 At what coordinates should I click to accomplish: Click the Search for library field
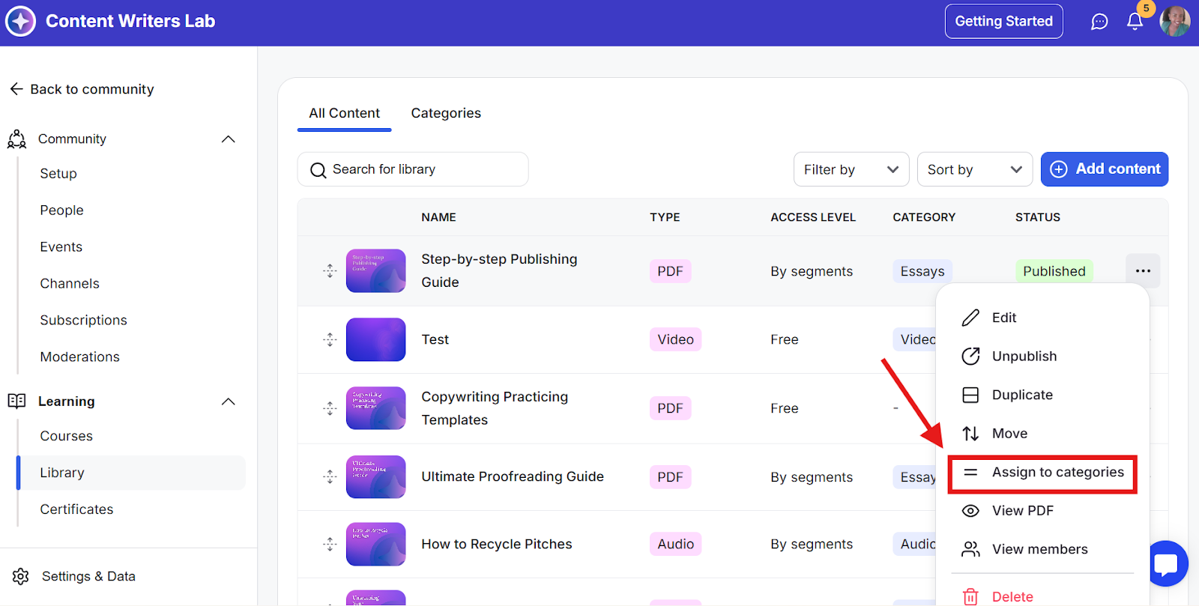pos(413,169)
